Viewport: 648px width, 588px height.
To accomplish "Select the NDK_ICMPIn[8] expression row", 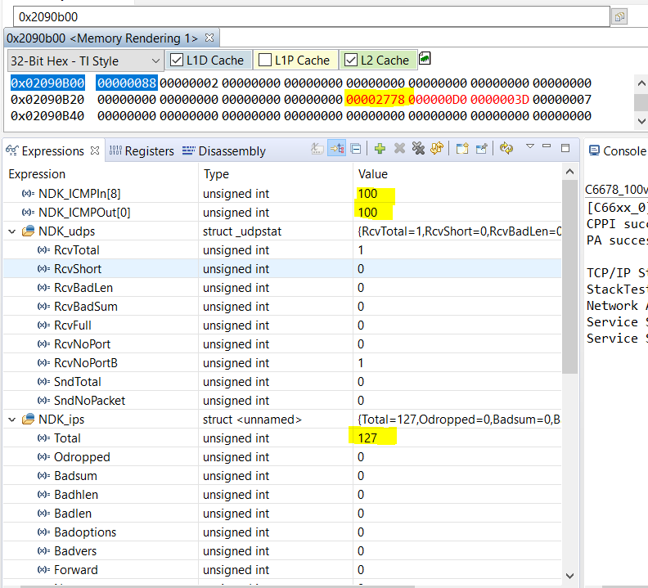I will click(x=282, y=193).
